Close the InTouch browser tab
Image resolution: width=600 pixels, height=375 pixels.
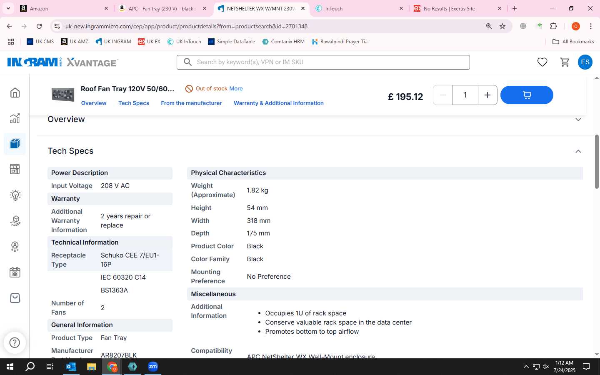(401, 8)
